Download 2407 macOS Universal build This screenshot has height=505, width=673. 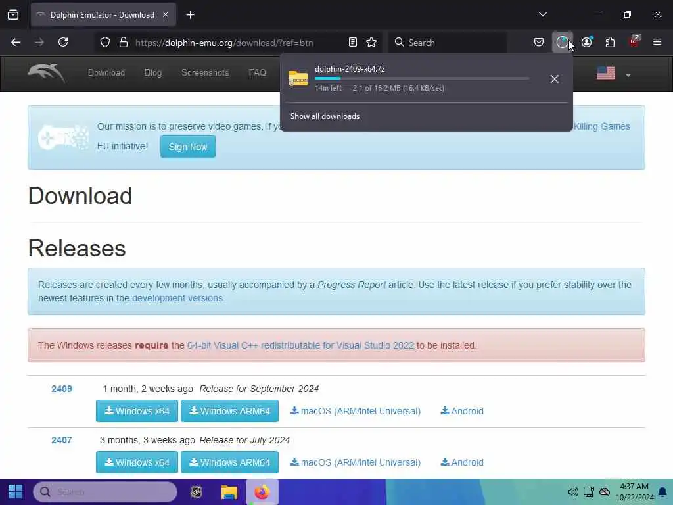click(x=356, y=462)
